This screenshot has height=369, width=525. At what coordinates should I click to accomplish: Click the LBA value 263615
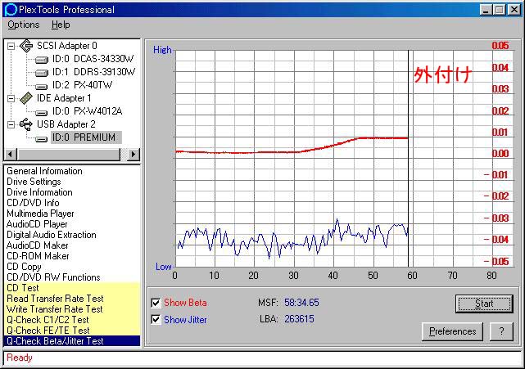coord(299,319)
